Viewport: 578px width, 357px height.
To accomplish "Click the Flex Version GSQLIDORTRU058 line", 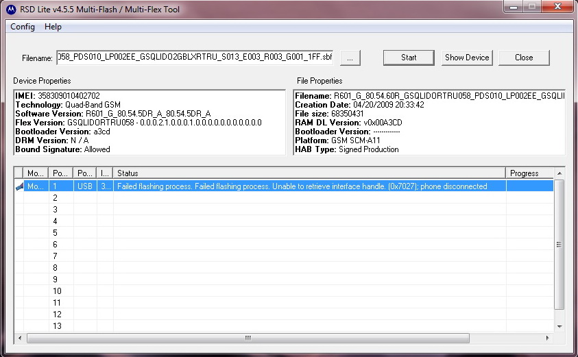I will tap(139, 123).
